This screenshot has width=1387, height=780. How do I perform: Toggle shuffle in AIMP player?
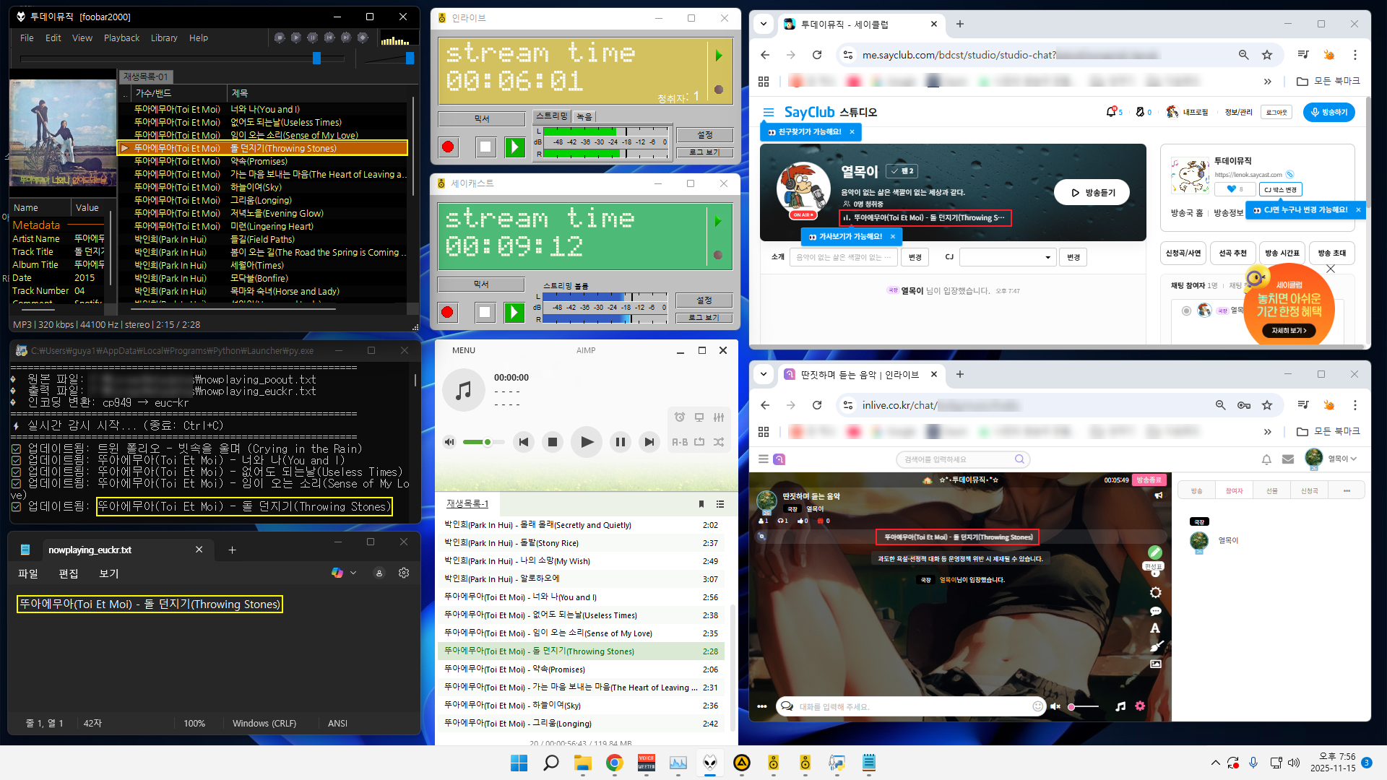[719, 442]
